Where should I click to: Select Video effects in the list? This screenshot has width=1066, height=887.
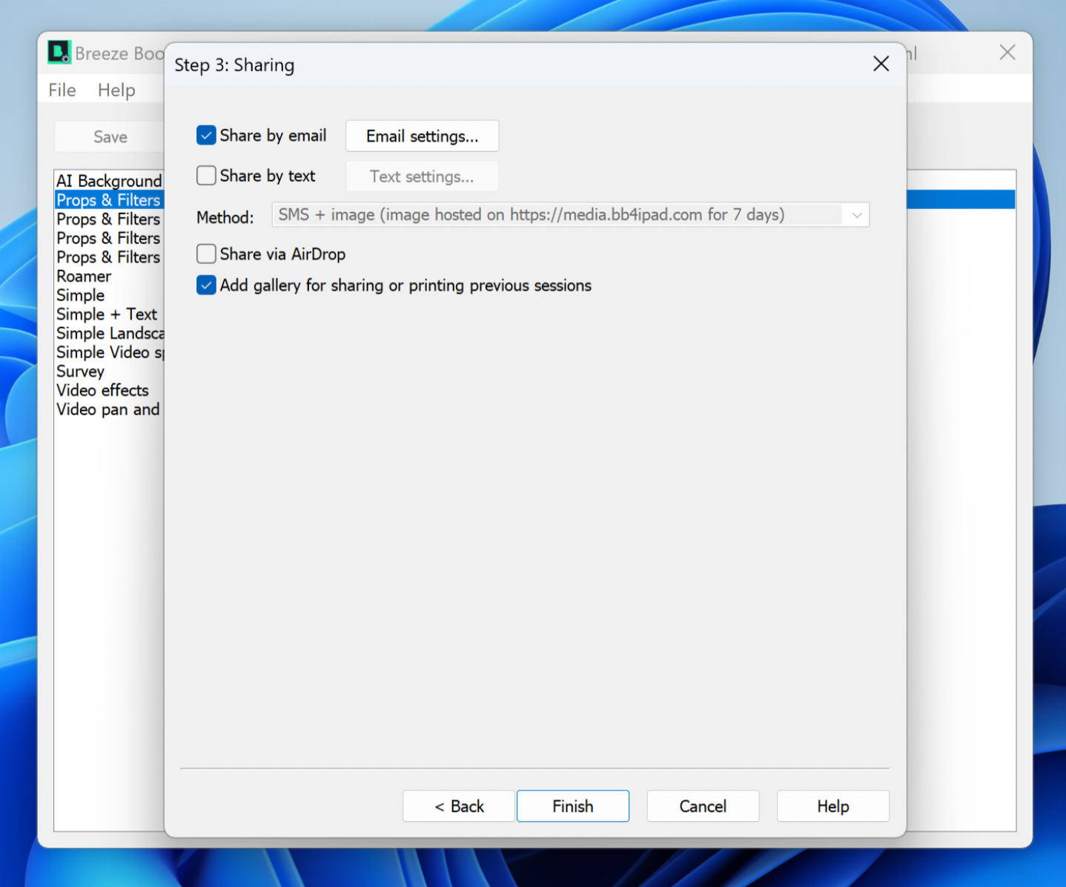(x=102, y=391)
